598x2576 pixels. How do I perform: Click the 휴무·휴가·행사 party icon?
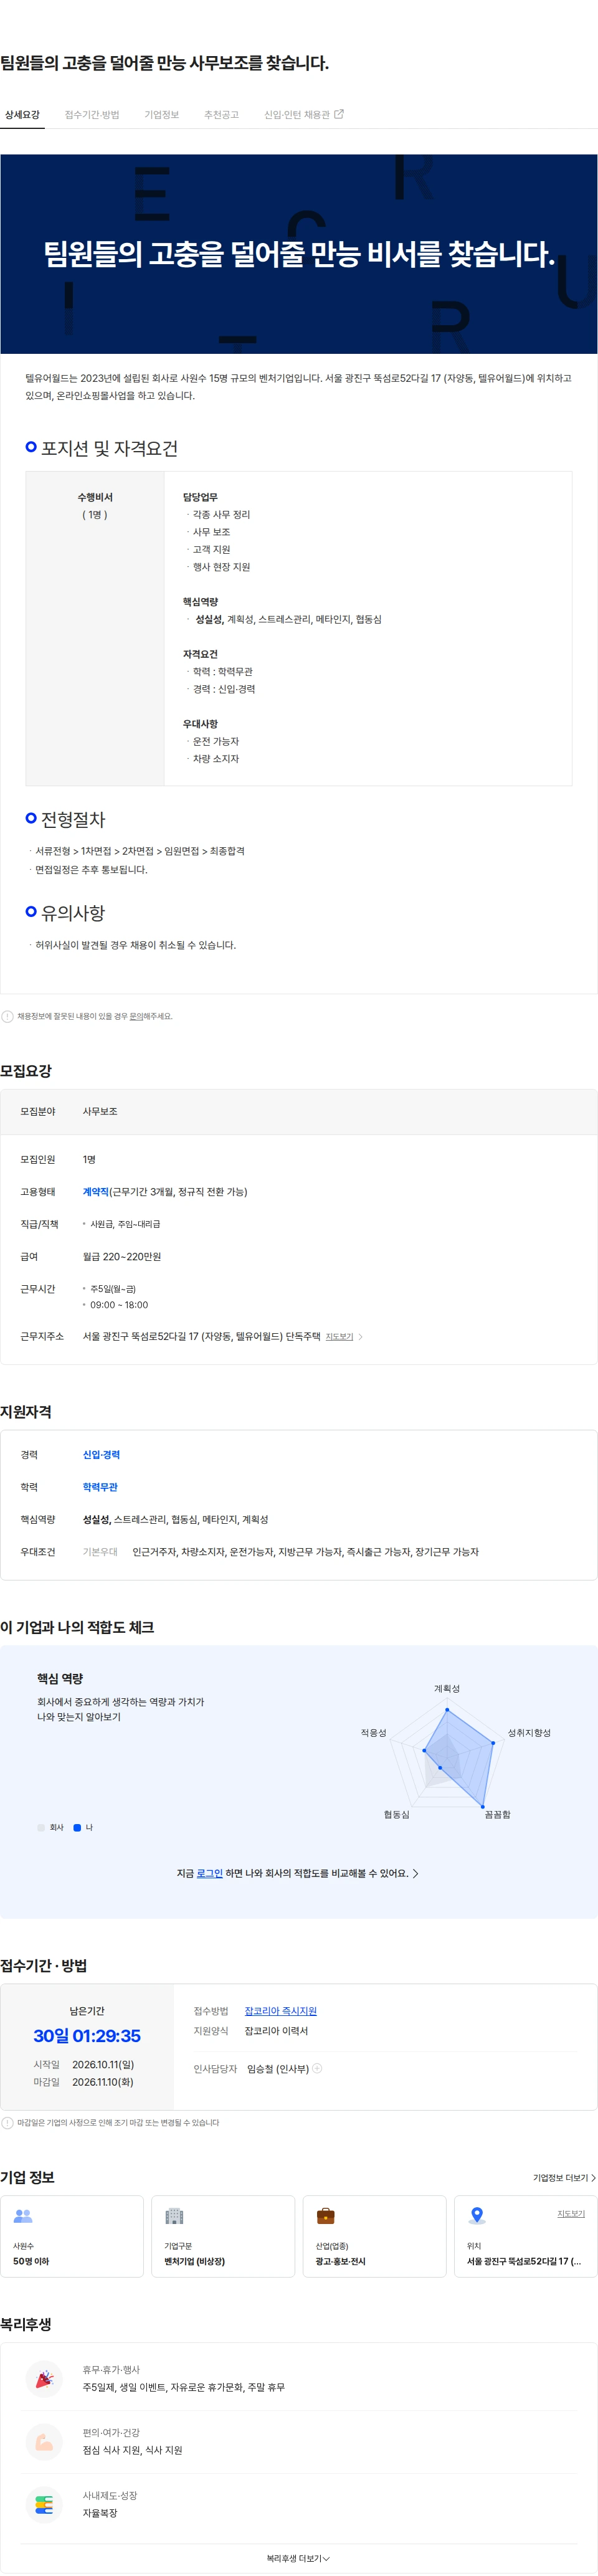(44, 2379)
